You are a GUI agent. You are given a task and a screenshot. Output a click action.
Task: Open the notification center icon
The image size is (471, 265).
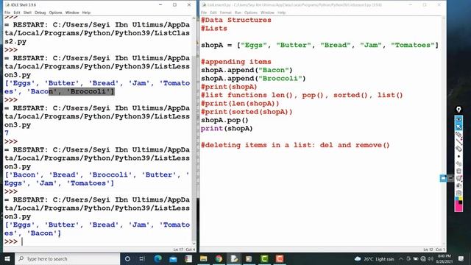tap(461, 258)
